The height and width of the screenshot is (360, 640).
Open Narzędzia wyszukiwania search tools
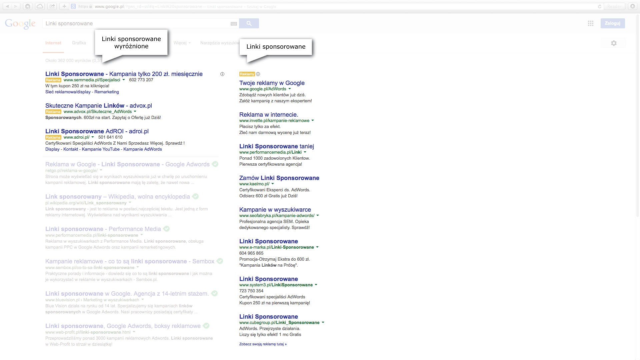point(219,43)
